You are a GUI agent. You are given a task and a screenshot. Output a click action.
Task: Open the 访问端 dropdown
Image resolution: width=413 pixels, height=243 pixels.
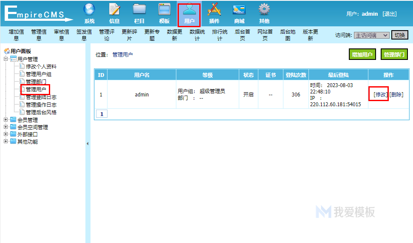[x=371, y=35]
